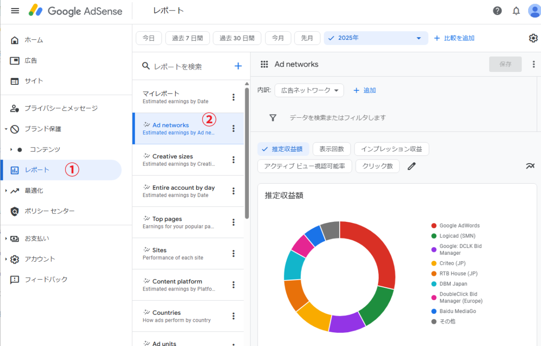541x346 pixels.
Task: Open the Sites report
Action: [x=188, y=253]
